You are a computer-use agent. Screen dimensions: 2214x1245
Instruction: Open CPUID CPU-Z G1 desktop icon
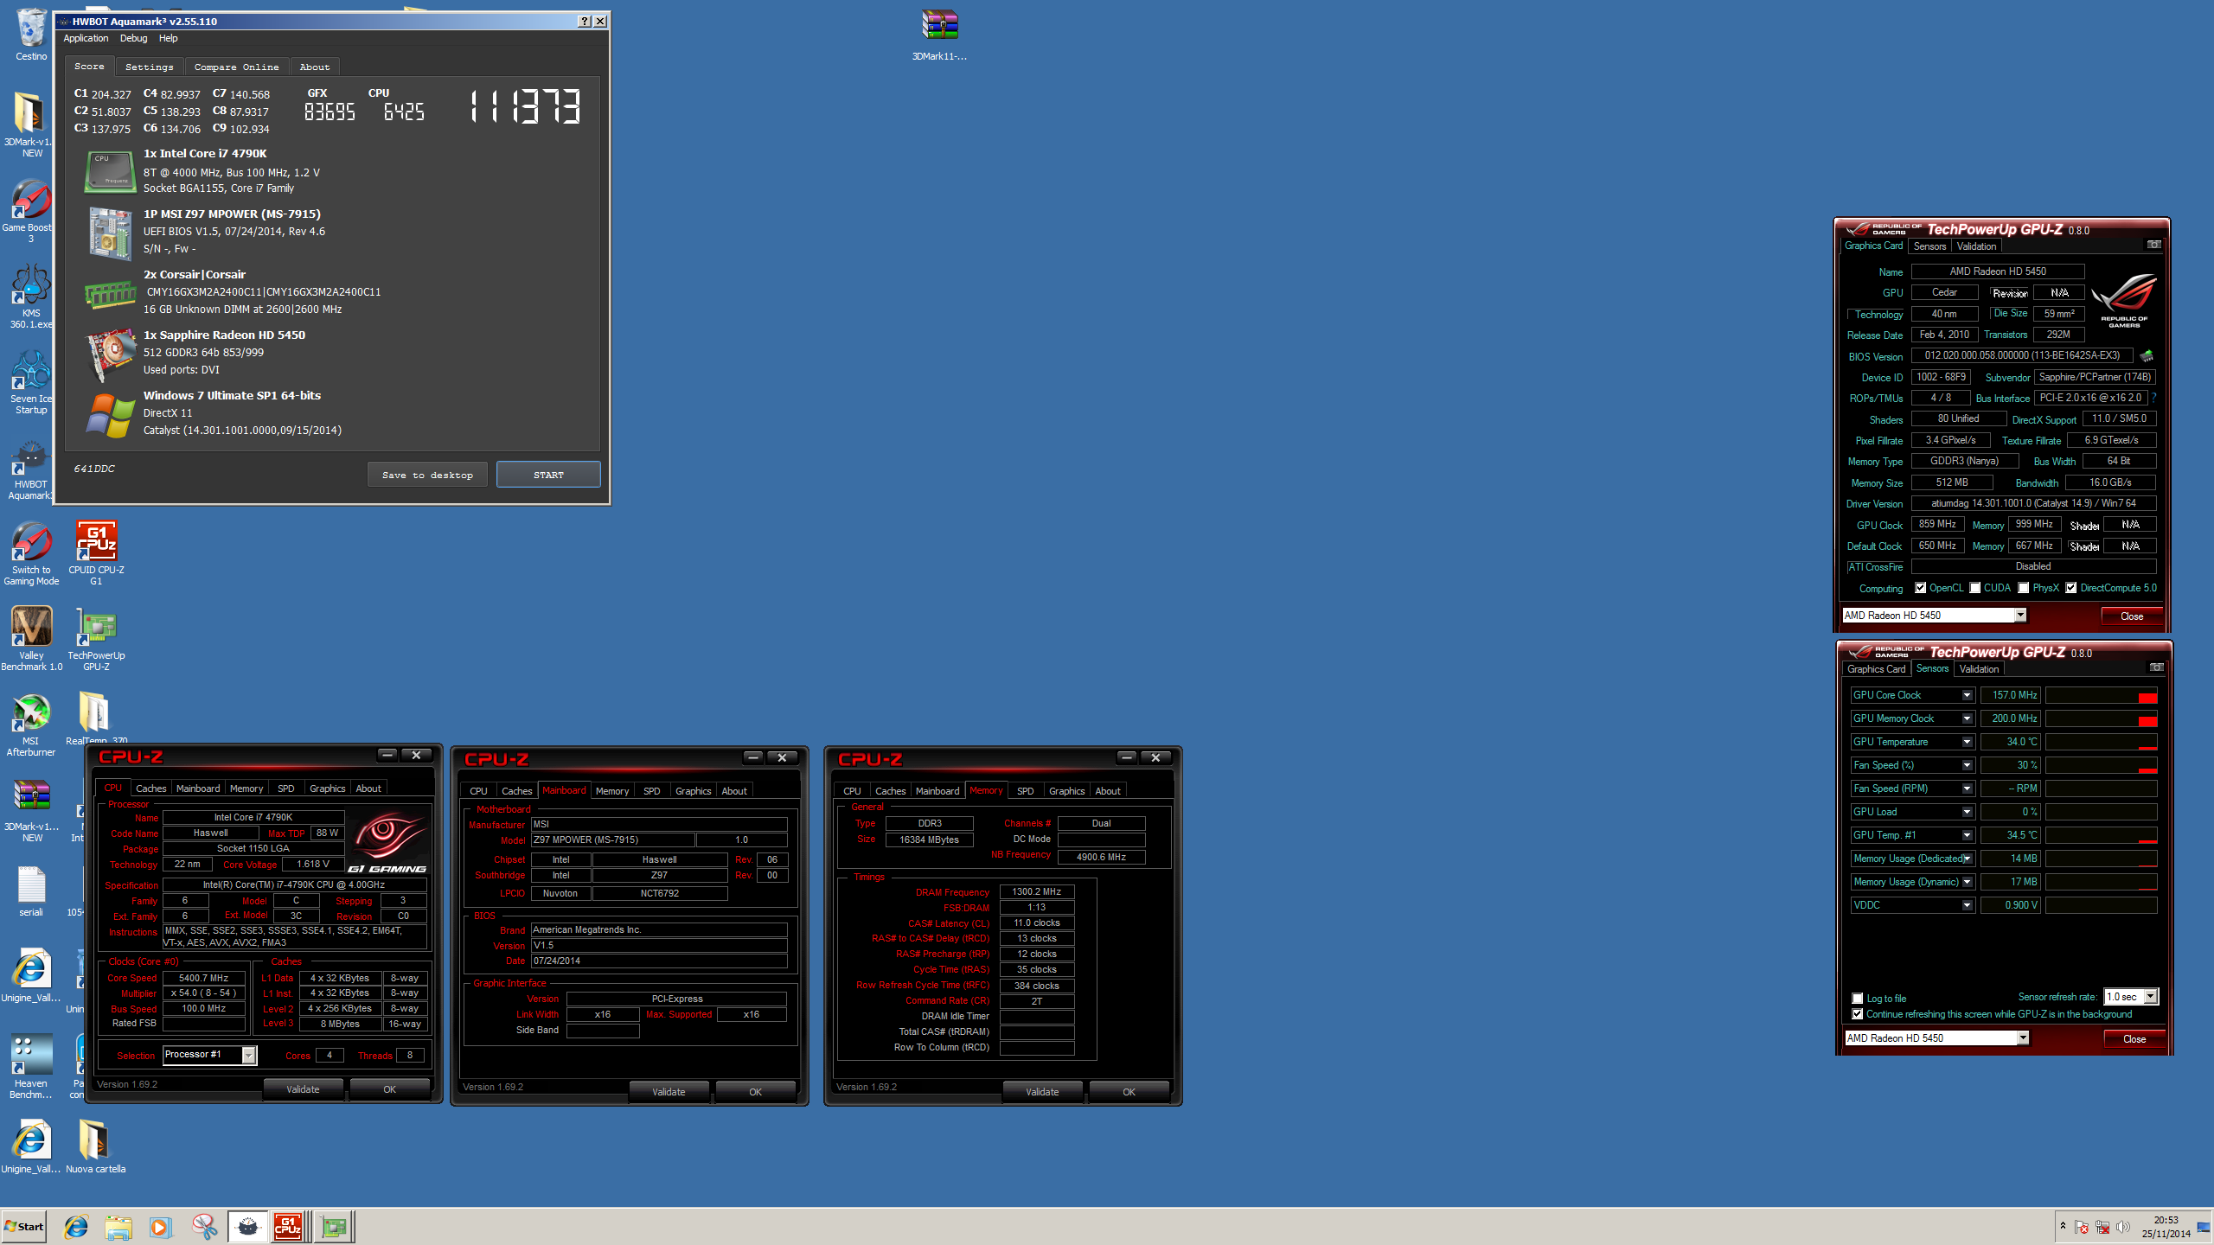click(x=96, y=552)
